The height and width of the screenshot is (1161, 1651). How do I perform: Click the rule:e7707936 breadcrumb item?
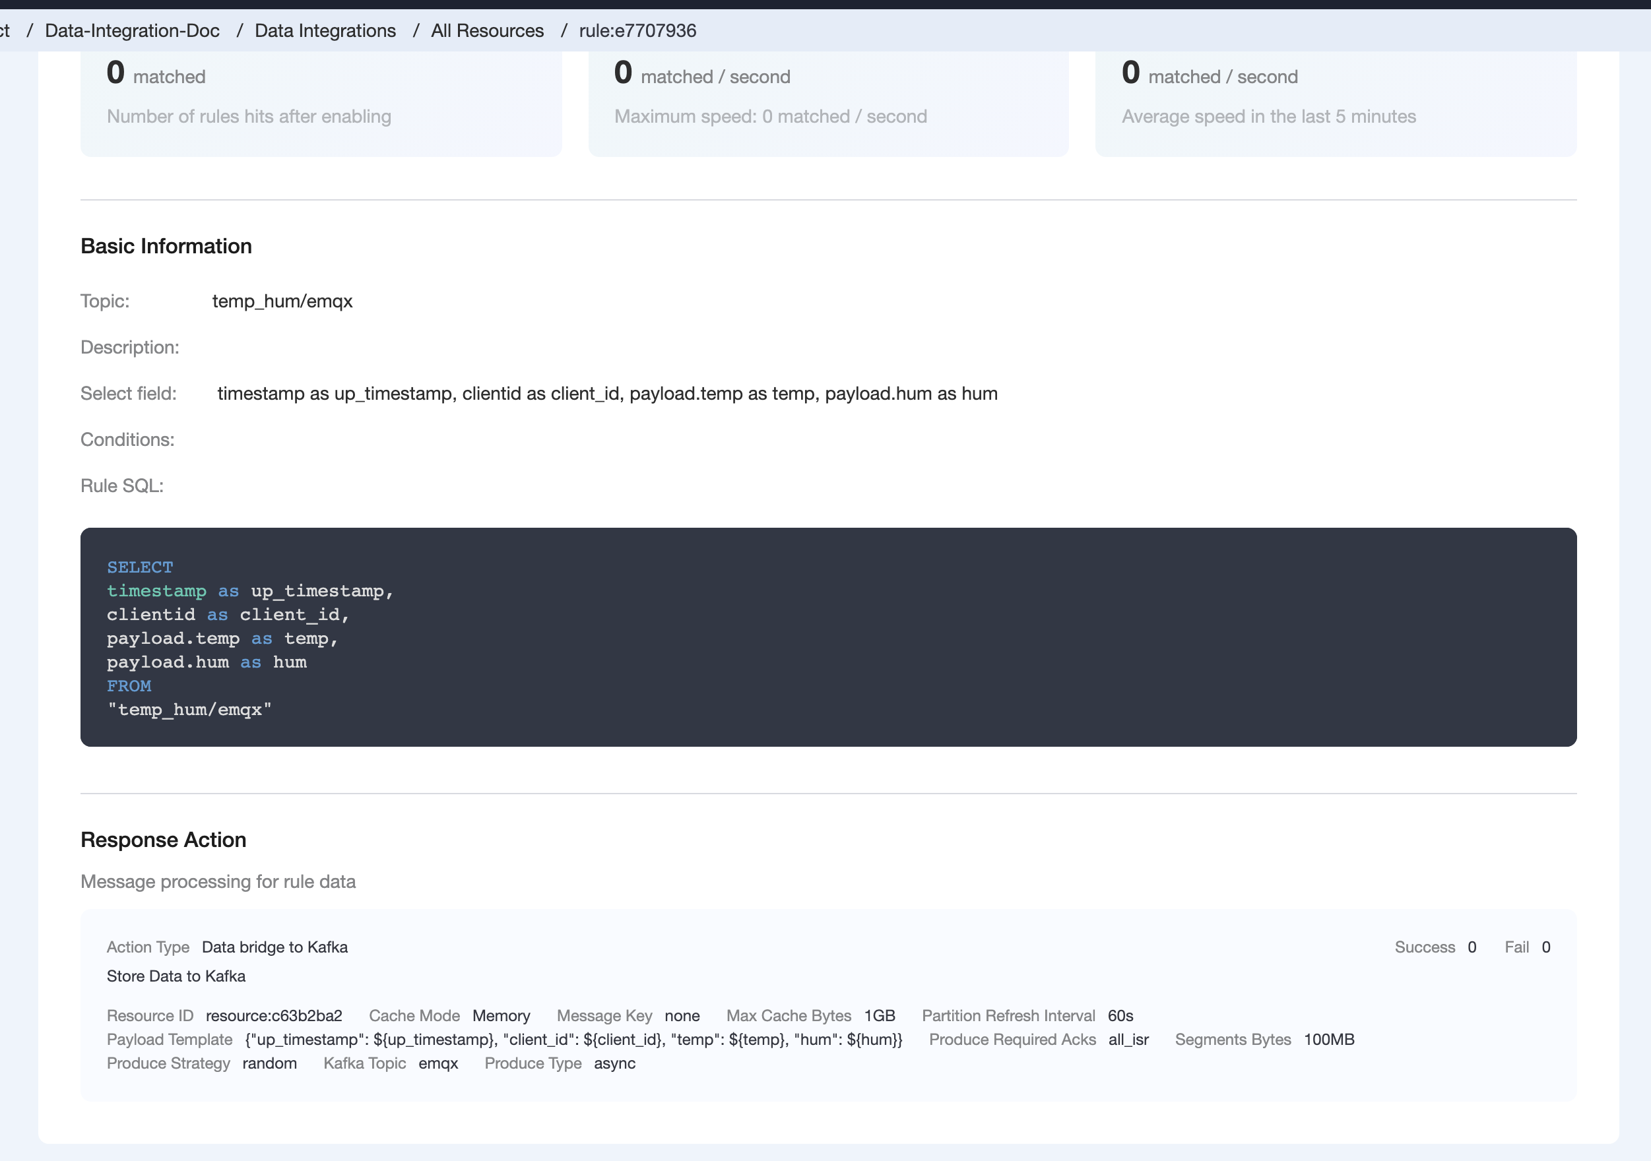point(637,30)
